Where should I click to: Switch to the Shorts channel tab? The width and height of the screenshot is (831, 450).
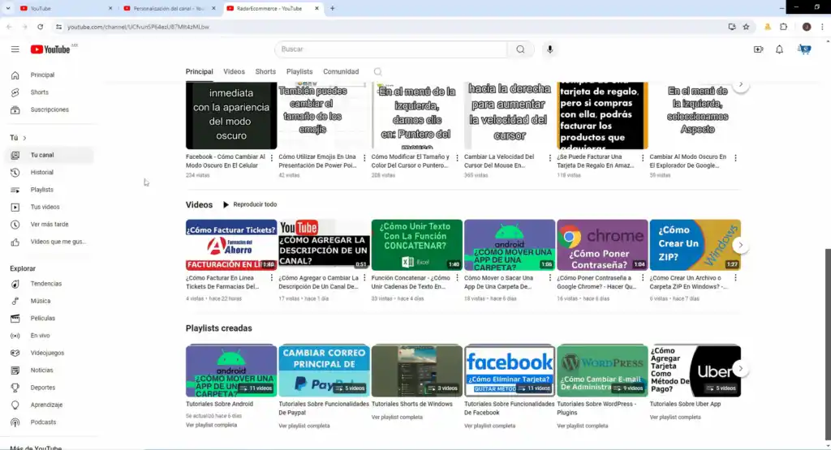[x=265, y=72]
